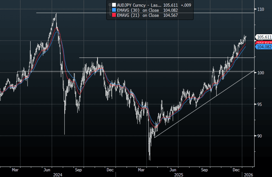The width and height of the screenshot is (272, 177).
Task: Click the red 104.567 axis price tag
Action: pyautogui.click(x=264, y=43)
